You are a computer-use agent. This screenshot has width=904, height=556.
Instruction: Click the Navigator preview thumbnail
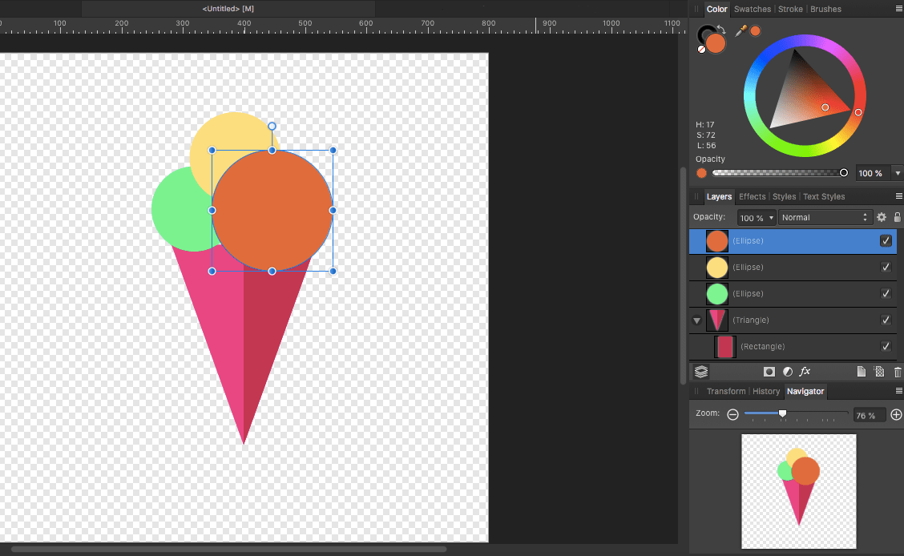click(798, 491)
